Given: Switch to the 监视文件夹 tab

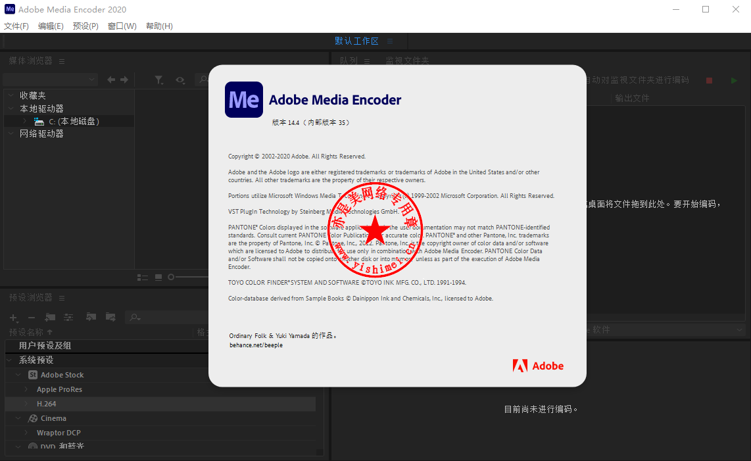Looking at the screenshot, I should point(408,61).
